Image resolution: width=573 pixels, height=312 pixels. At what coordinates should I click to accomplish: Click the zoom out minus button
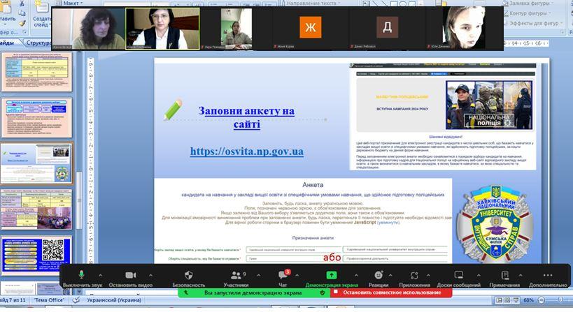pos(542,300)
